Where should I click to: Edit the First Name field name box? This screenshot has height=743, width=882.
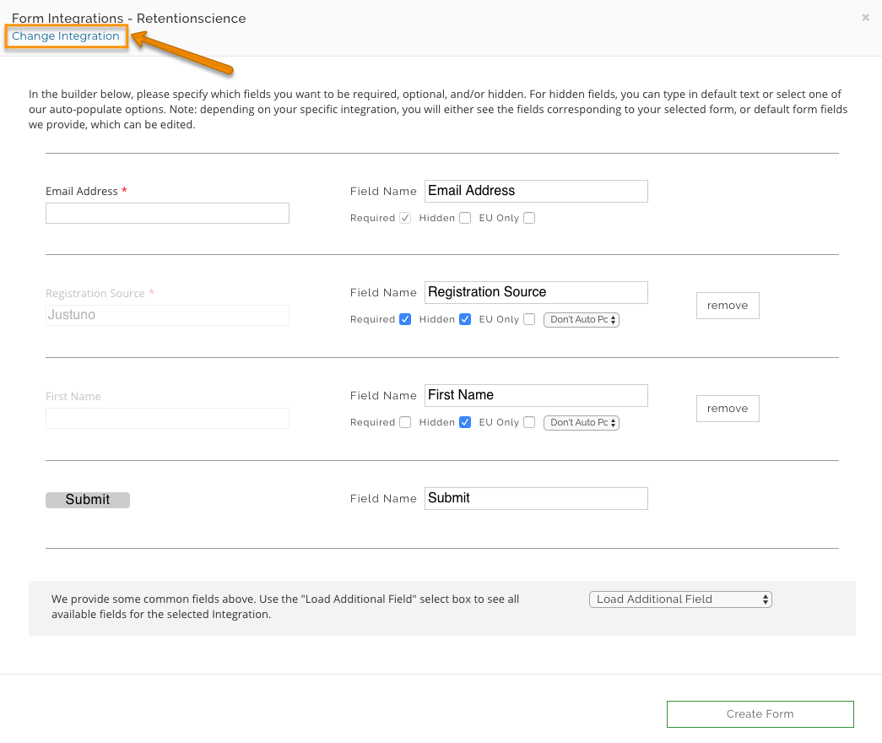536,396
